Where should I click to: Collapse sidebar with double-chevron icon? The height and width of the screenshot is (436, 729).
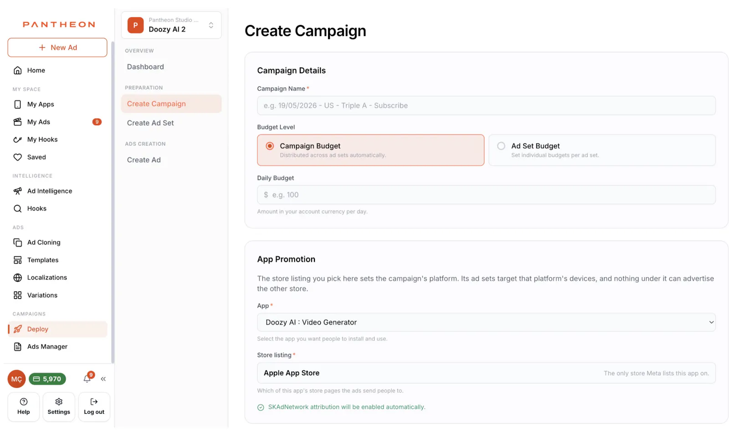pyautogui.click(x=103, y=379)
